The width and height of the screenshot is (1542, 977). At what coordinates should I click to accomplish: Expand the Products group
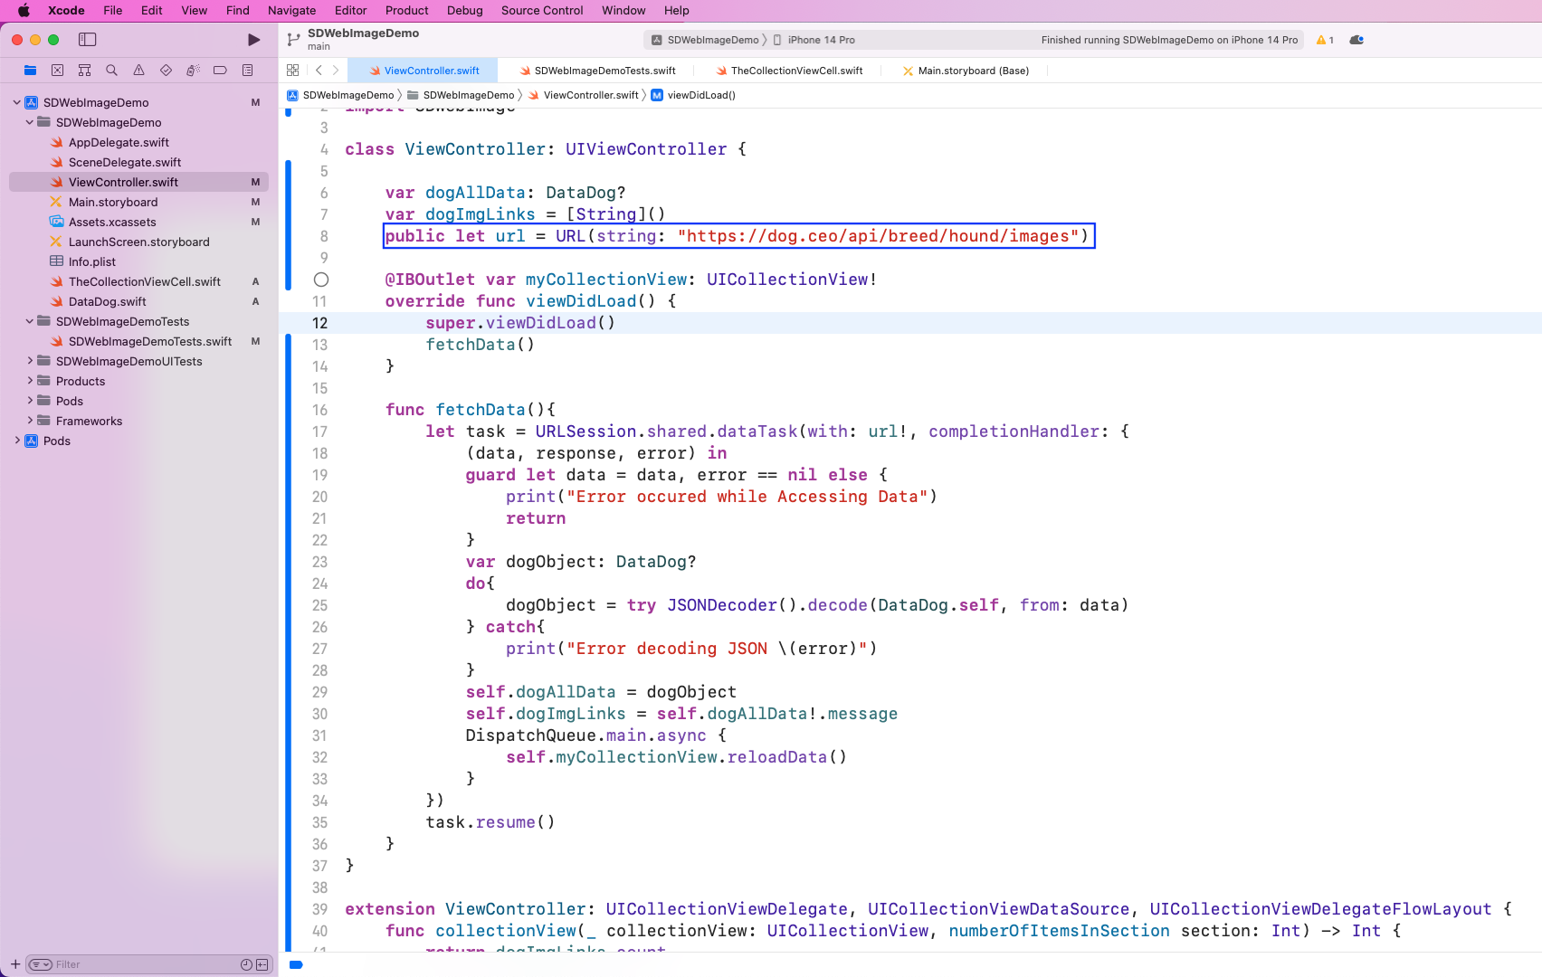(30, 381)
